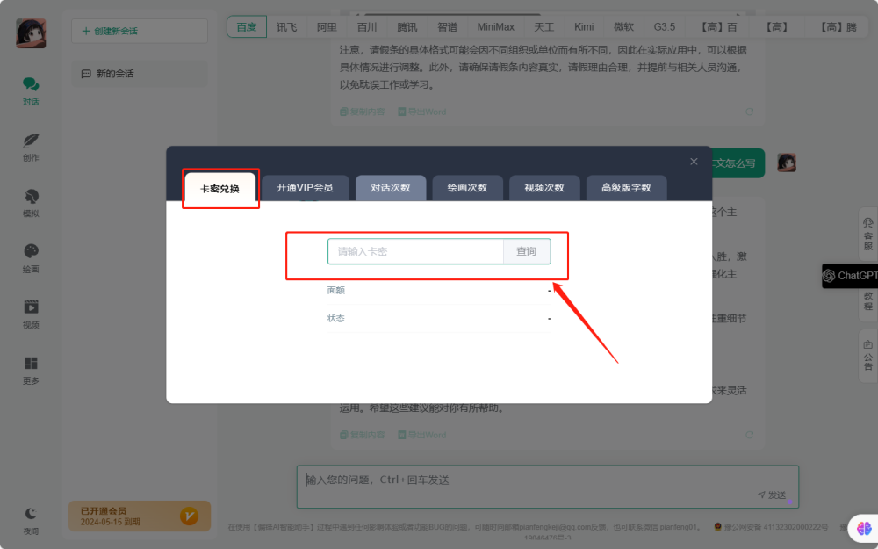
Task: Switch to the G3.5 model tab
Action: pos(665,27)
